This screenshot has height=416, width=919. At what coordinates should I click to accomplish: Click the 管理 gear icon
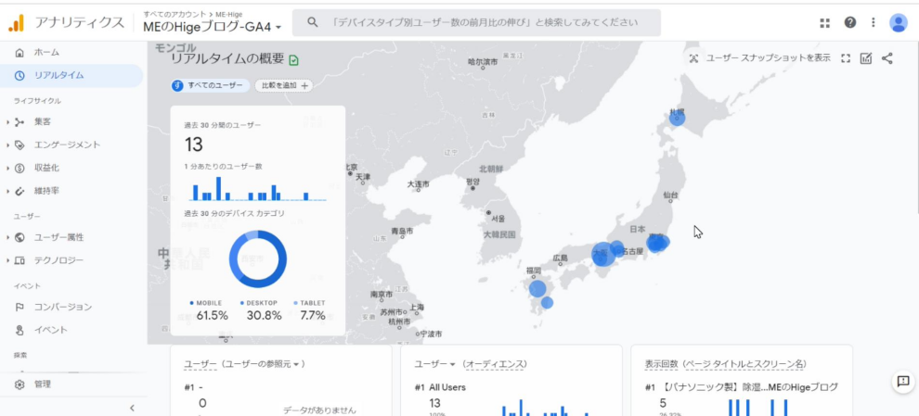click(x=19, y=384)
